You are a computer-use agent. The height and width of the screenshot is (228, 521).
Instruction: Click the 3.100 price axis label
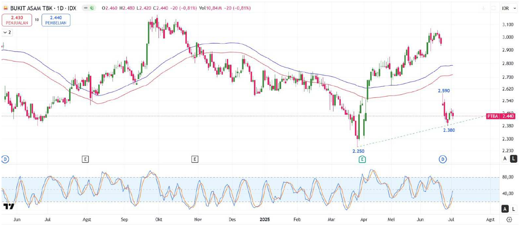[x=508, y=24]
